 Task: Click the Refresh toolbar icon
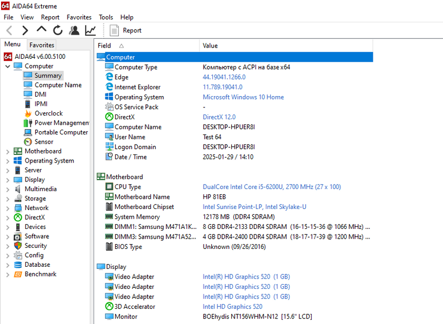click(58, 30)
